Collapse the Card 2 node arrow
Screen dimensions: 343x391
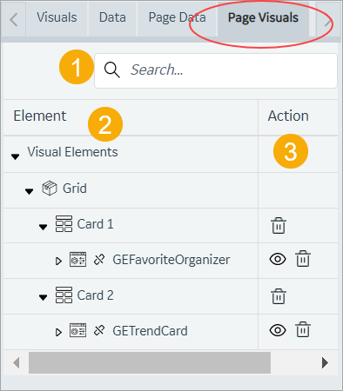point(43,297)
